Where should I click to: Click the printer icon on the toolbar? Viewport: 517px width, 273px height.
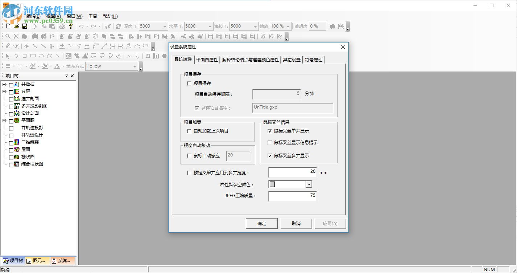click(x=62, y=26)
